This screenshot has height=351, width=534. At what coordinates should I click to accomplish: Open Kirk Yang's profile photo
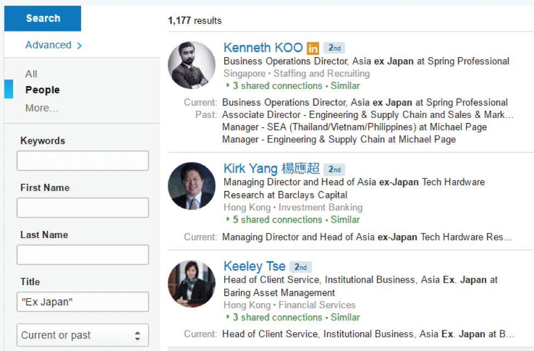click(192, 186)
